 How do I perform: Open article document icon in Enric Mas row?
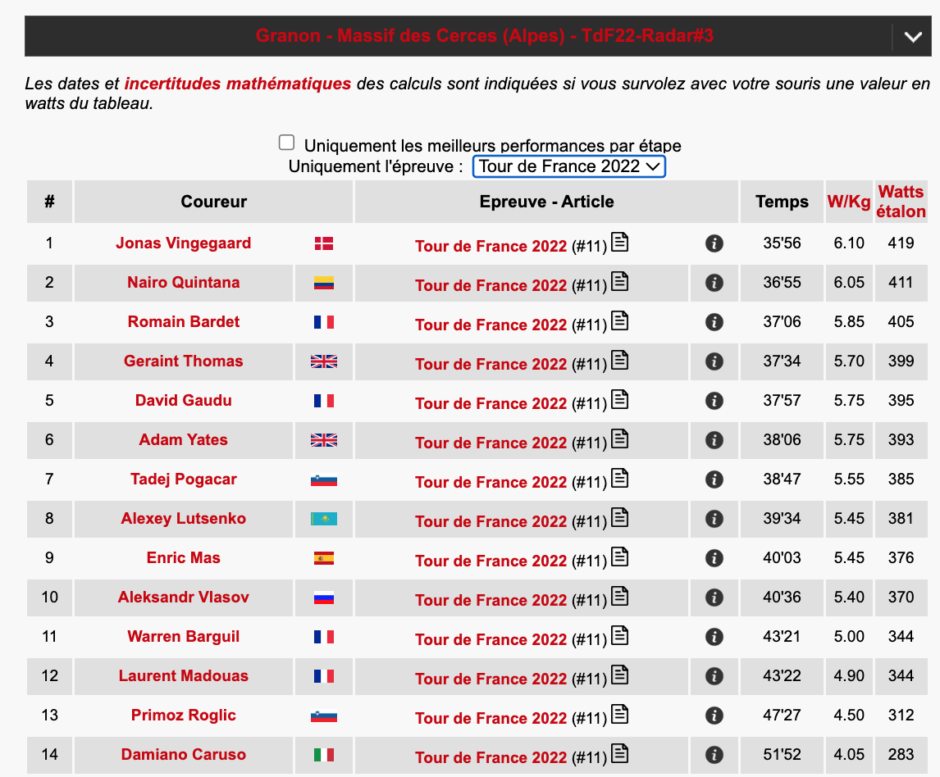coord(619,557)
